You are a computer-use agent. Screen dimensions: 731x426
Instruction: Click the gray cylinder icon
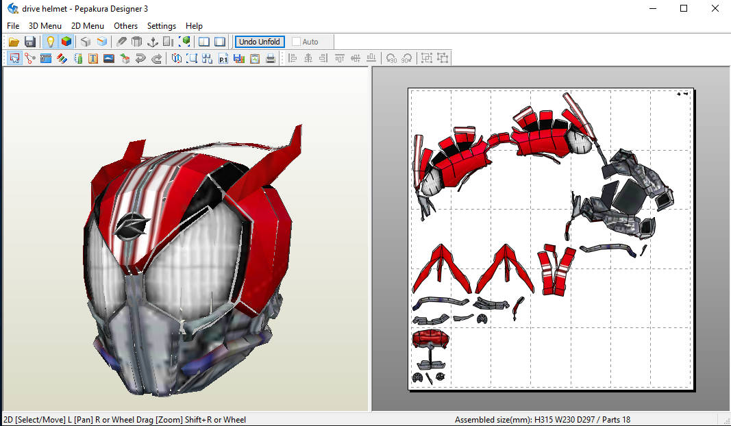tap(136, 42)
